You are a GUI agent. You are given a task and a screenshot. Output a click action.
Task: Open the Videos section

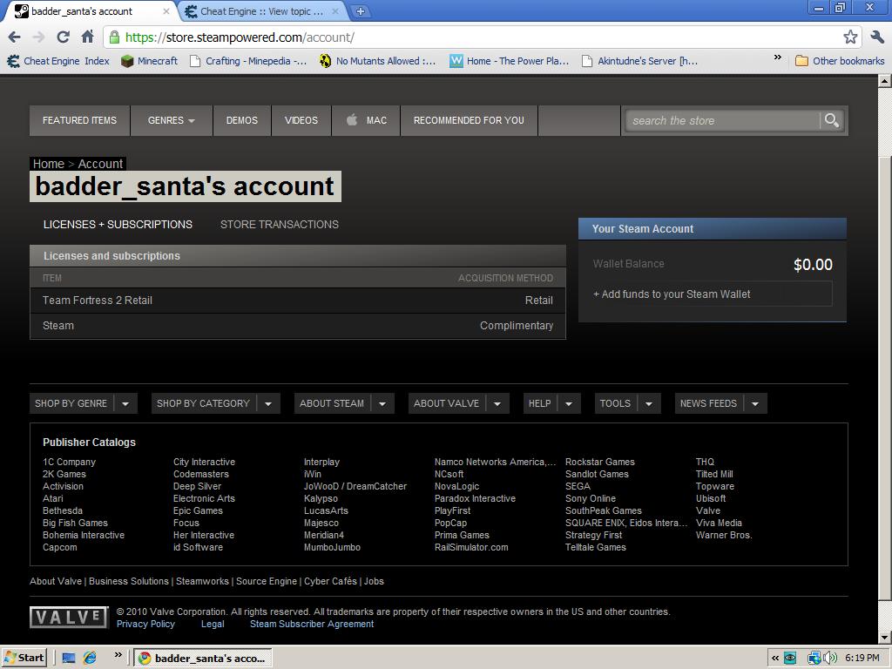pyautogui.click(x=301, y=120)
